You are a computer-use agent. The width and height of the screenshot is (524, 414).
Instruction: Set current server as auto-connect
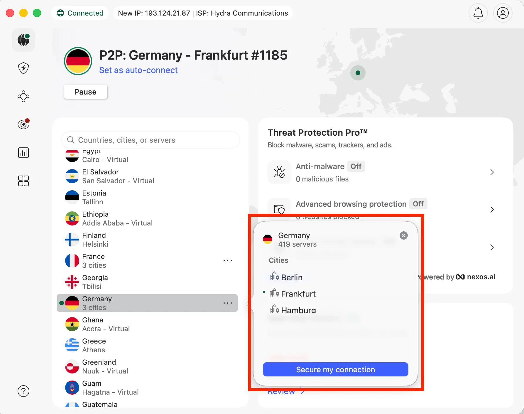coord(138,70)
